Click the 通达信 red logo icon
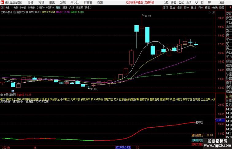 2,2
